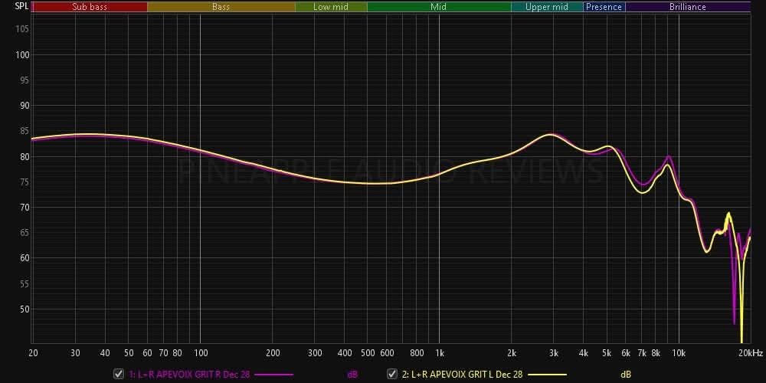Screen dimensions: 766x383
Task: Click the yellow line sample in legend
Action: click(546, 374)
